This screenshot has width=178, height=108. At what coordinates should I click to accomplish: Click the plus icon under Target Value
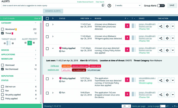coord(13,43)
